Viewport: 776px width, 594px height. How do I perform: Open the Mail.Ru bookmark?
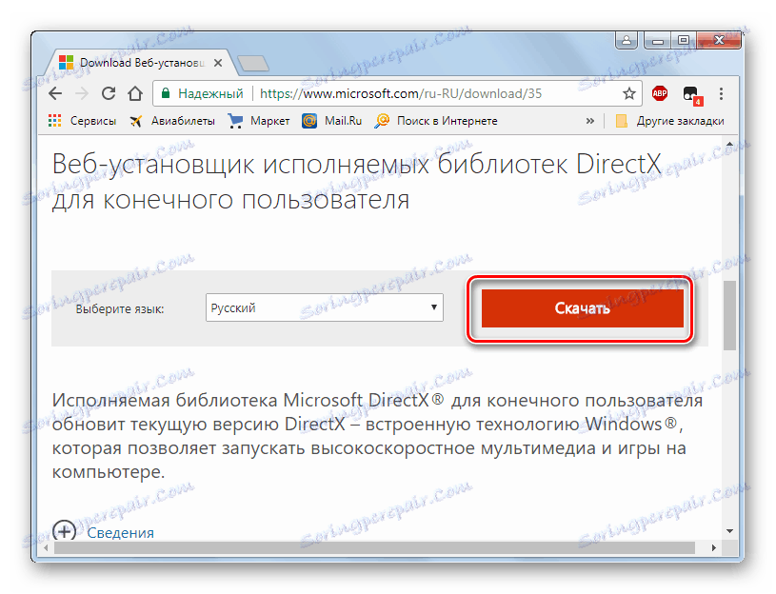pyautogui.click(x=332, y=121)
